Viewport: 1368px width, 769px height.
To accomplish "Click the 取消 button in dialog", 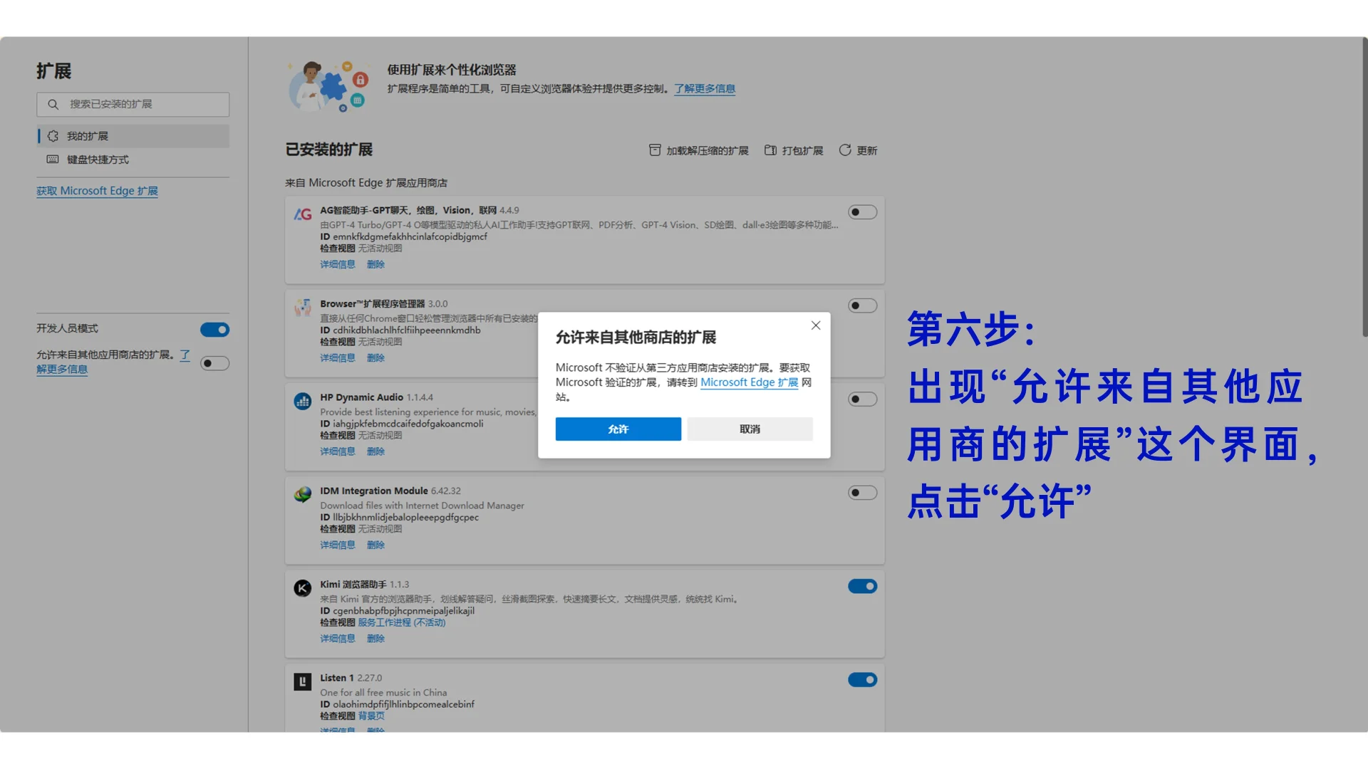I will [750, 429].
